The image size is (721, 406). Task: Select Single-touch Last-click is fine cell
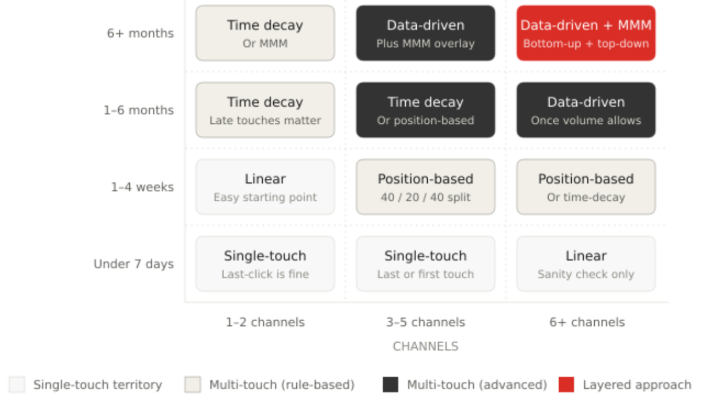tap(265, 264)
